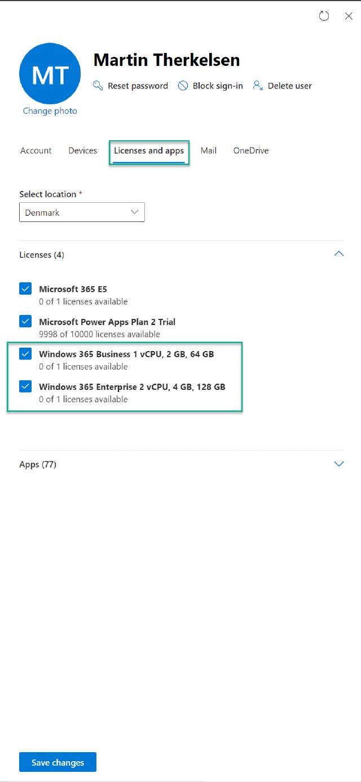
Task: Open the Select location dropdown
Action: pyautogui.click(x=82, y=212)
